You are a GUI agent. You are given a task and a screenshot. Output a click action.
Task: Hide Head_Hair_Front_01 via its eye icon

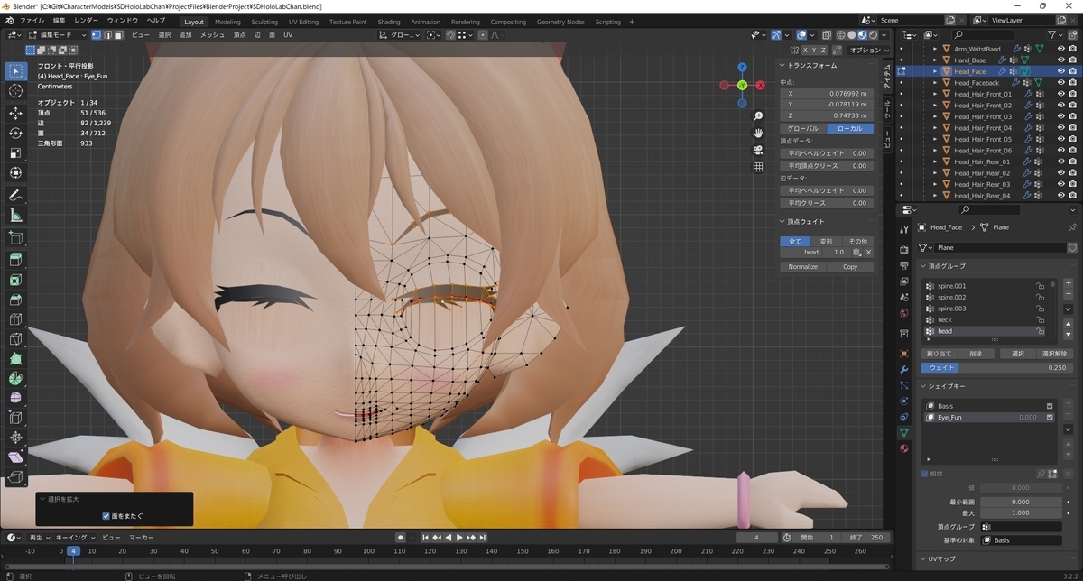[1061, 94]
